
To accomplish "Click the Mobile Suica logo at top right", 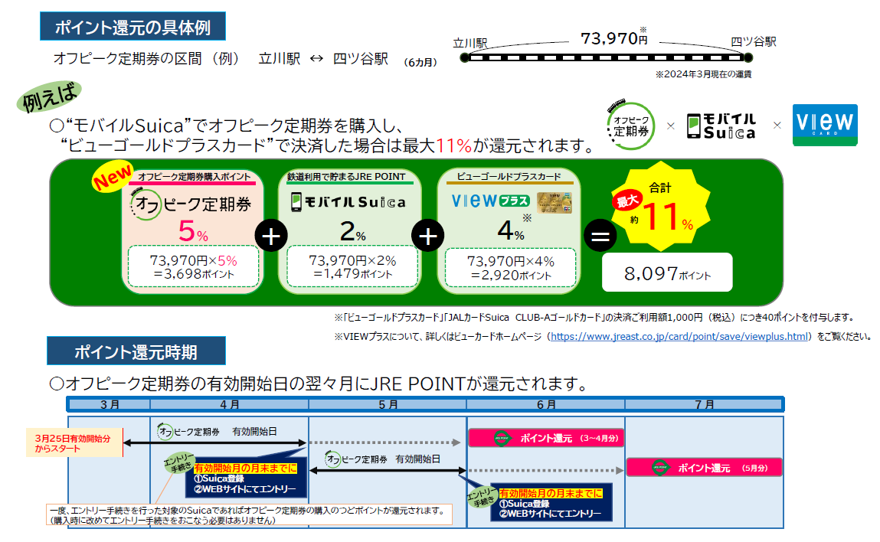I will pos(721,126).
